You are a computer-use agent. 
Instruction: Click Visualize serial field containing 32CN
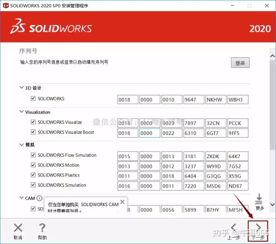coord(216,123)
